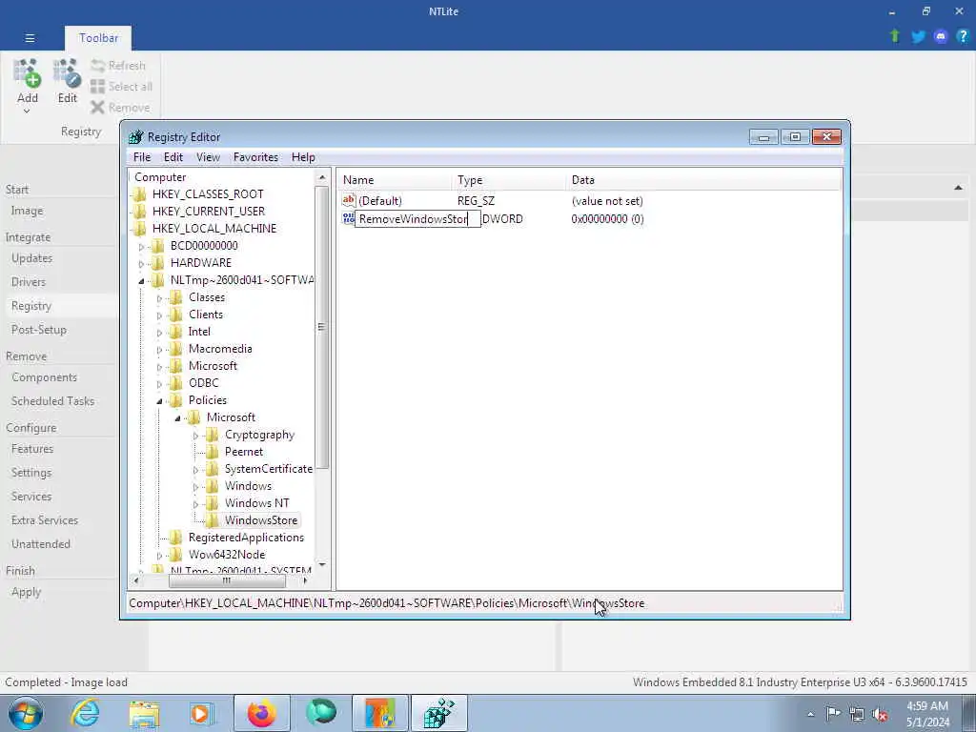Viewport: 976px width, 732px height.
Task: Open the Unattended page in NTLite
Action: 40,544
